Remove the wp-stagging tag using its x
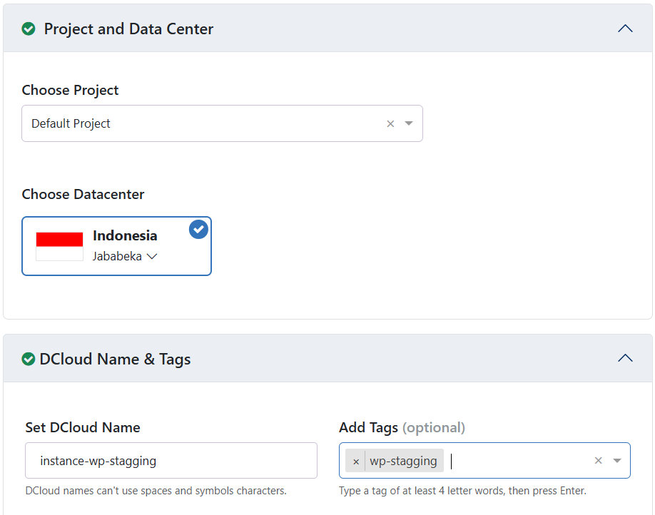 tap(356, 461)
